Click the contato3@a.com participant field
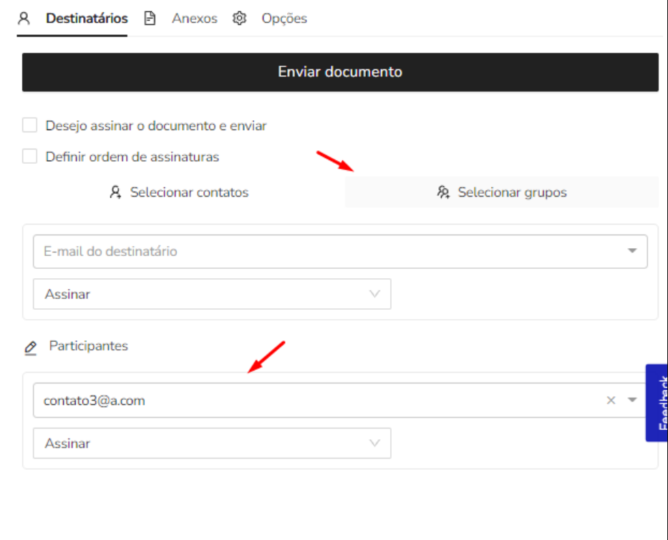This screenshot has height=540, width=668. point(340,401)
